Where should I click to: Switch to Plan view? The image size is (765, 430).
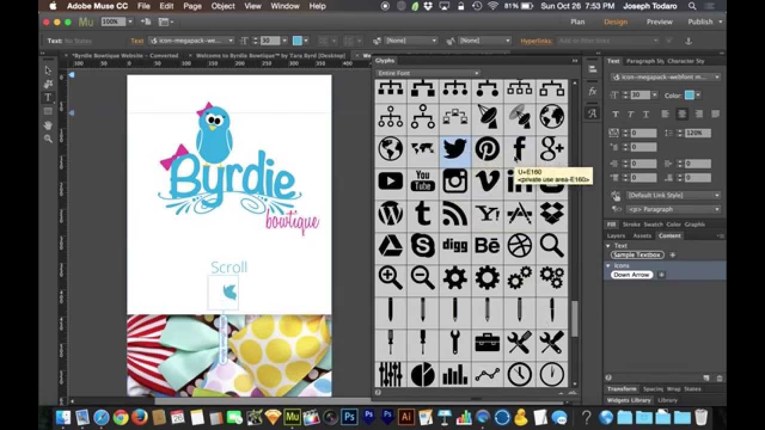coord(577,21)
